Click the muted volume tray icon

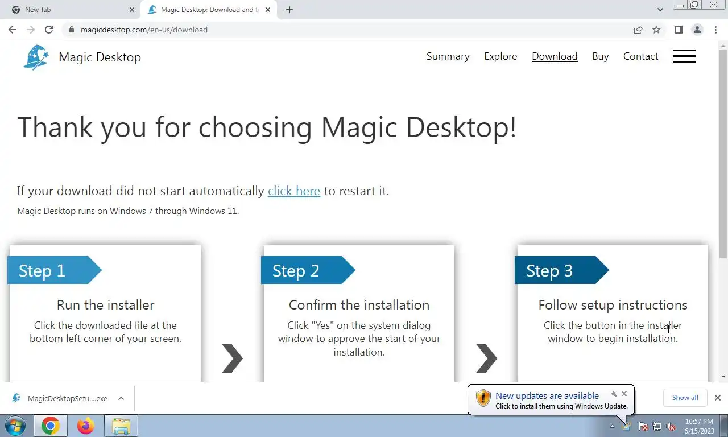pyautogui.click(x=671, y=426)
